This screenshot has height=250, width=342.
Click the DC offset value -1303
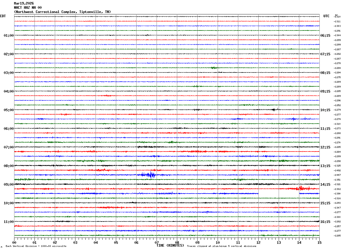pos(337,26)
